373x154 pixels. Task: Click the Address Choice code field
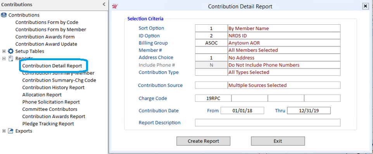[x=211, y=58]
